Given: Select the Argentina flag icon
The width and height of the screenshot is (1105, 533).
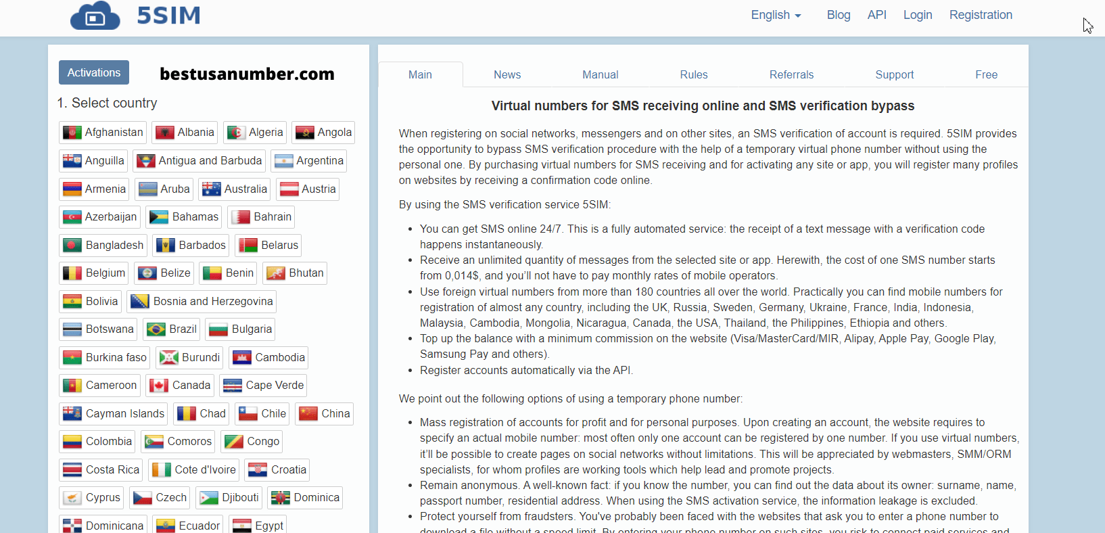Looking at the screenshot, I should [284, 161].
